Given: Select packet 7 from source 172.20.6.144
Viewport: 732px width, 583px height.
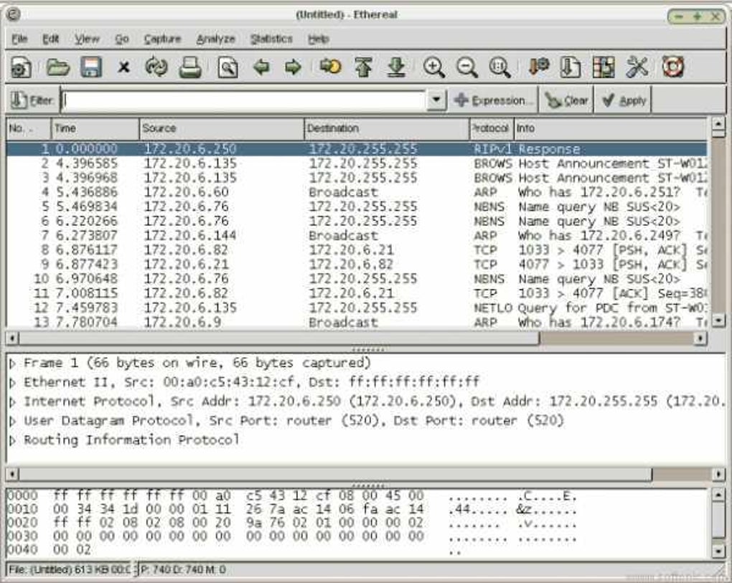Looking at the screenshot, I should pos(357,235).
